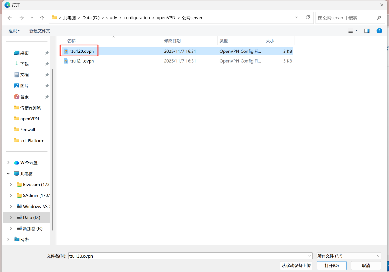Click the search magnifier icon
The image size is (389, 272).
[379, 18]
